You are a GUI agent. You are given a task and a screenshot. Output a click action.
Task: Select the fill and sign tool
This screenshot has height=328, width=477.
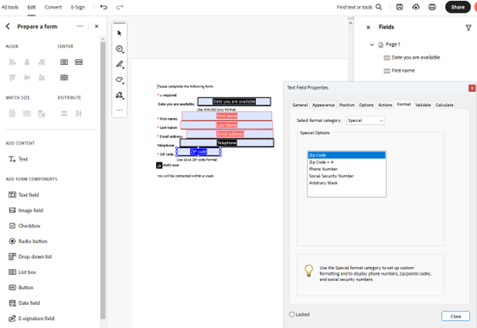click(120, 95)
